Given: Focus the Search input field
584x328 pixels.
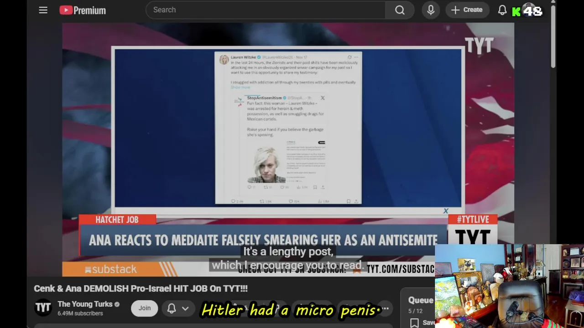Looking at the screenshot, I should (266, 10).
